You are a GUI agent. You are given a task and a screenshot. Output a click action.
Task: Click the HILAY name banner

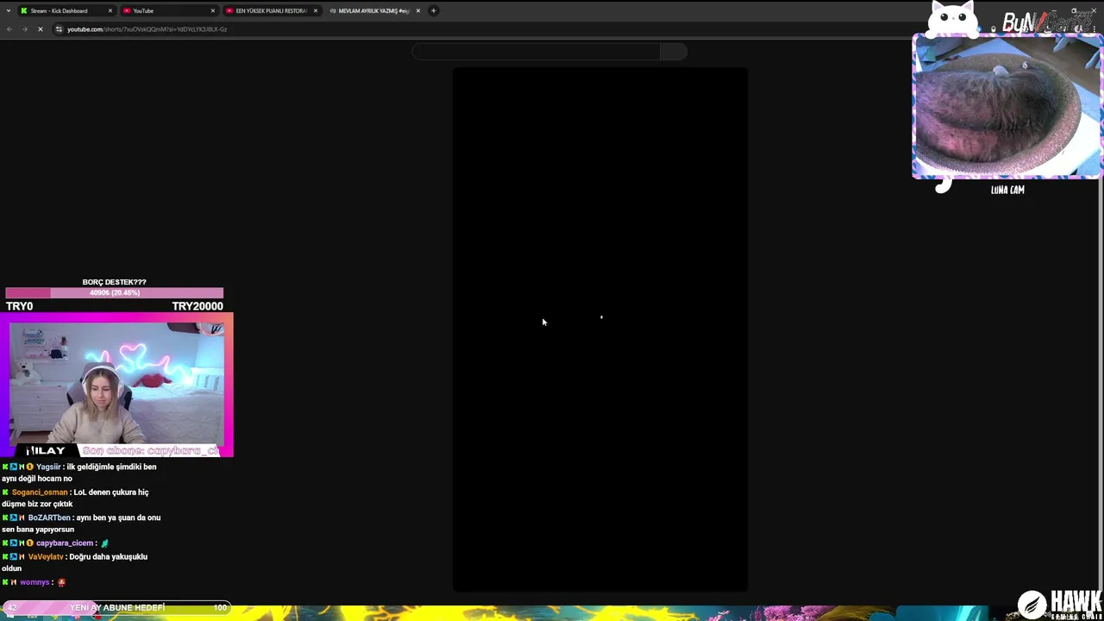tap(45, 450)
